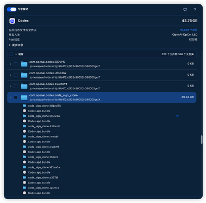Click 0 KB size of com.openai.codex.GjCvPK
206x203 pixels.
coord(191,64)
